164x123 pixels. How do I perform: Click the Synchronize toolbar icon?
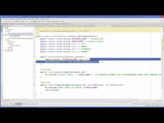pos(6,21)
